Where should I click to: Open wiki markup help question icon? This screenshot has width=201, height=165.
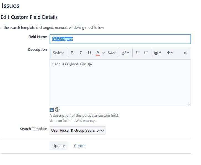[57, 110]
